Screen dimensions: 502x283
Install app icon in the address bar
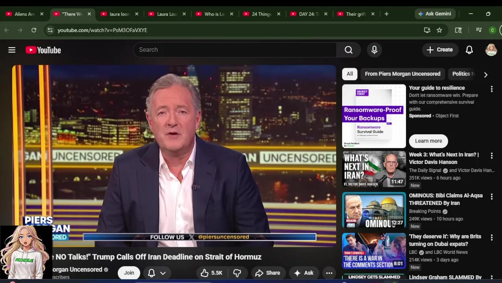pyautogui.click(x=427, y=30)
